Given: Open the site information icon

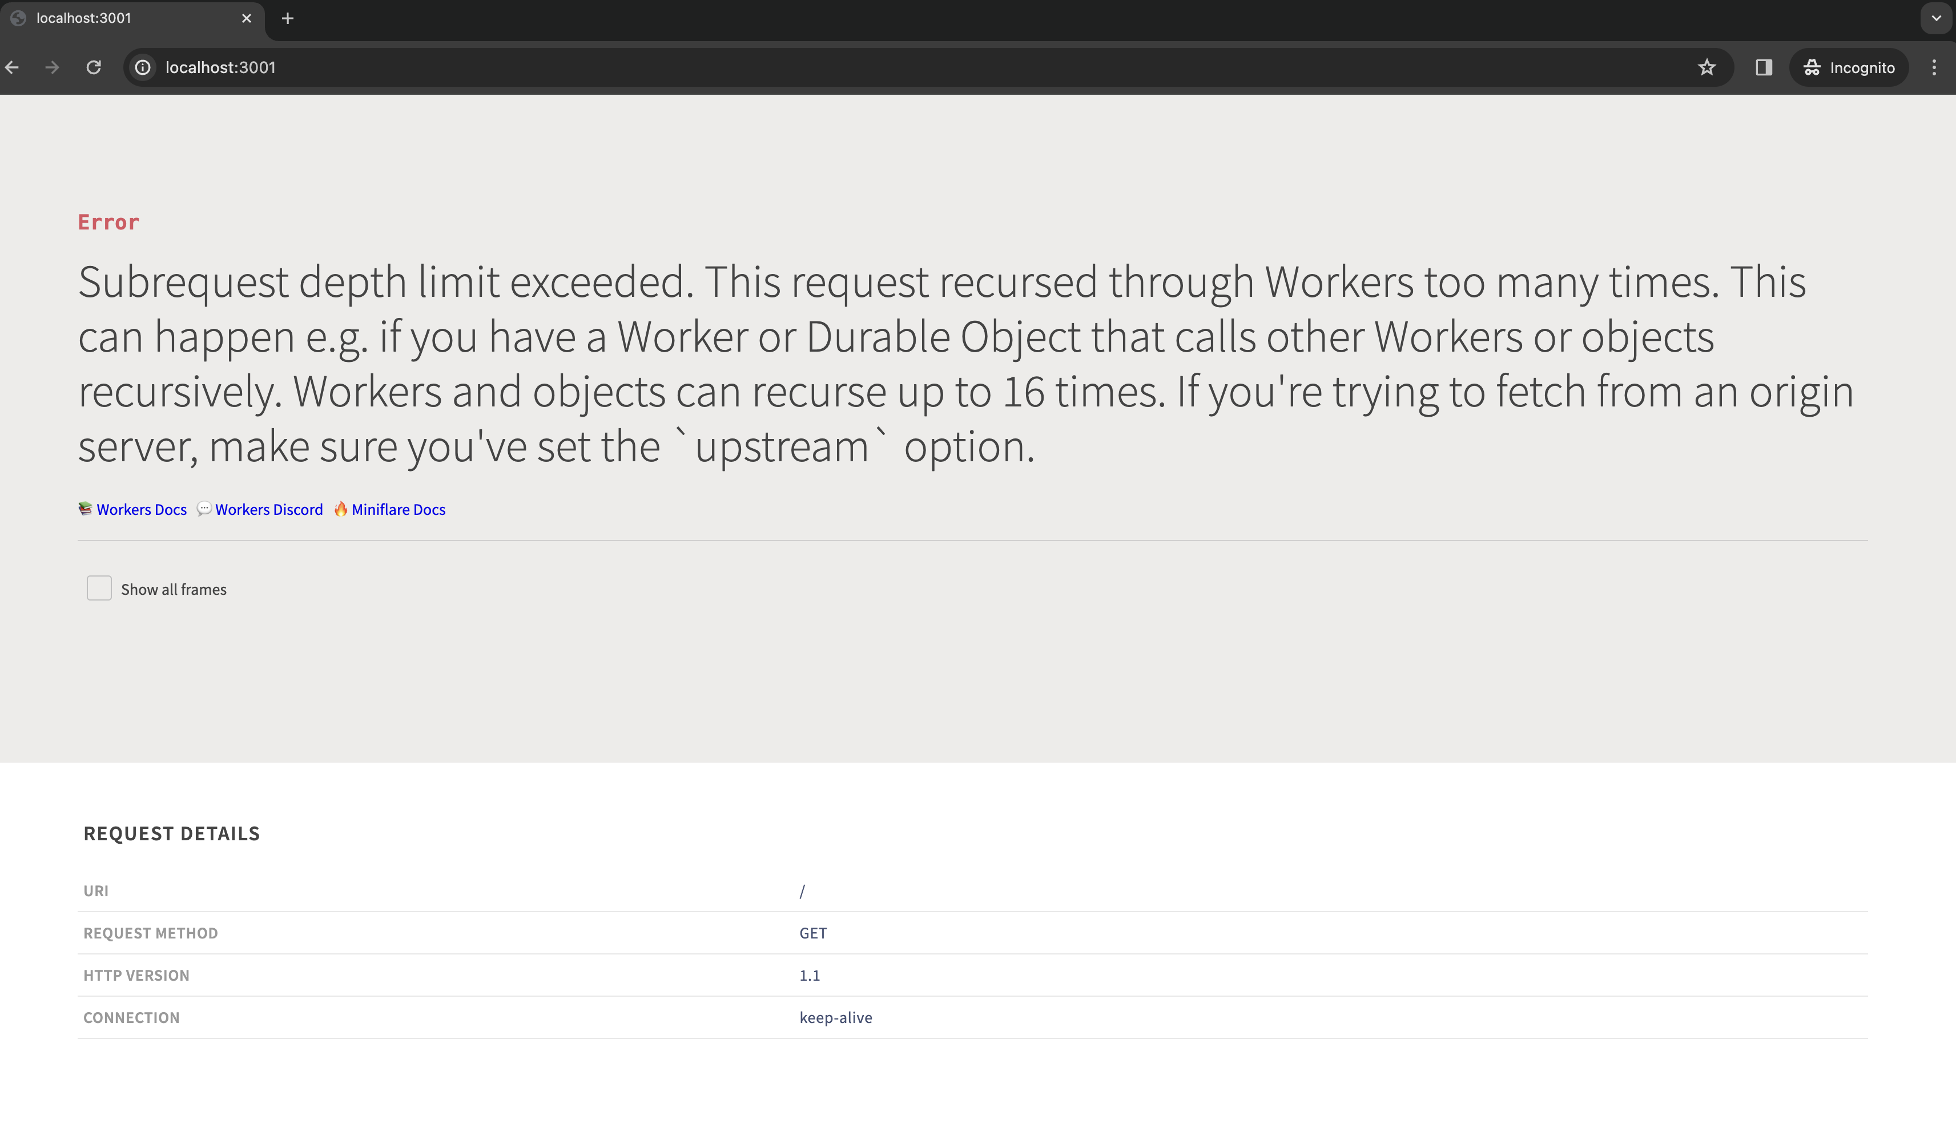Looking at the screenshot, I should click(x=143, y=67).
